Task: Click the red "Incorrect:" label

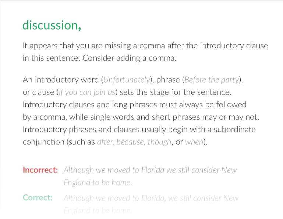Action: 40,170
